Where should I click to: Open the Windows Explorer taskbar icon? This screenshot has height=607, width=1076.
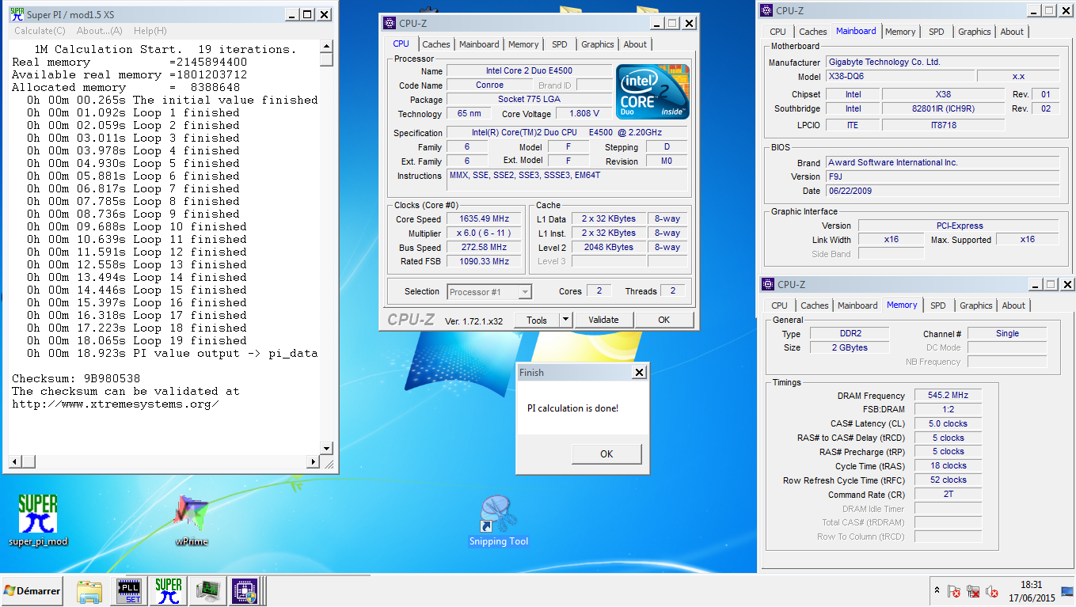click(89, 590)
